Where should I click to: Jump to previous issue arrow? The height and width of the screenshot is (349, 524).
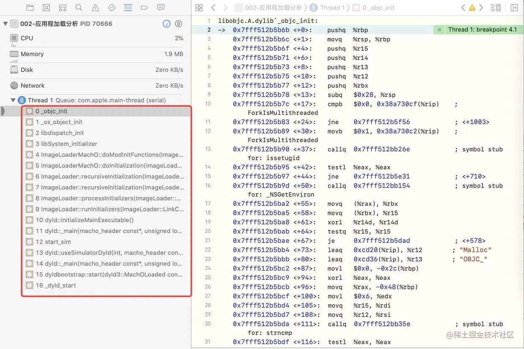pos(463,8)
